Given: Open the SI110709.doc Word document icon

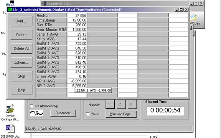Looking at the screenshot, I should tap(10, 129).
